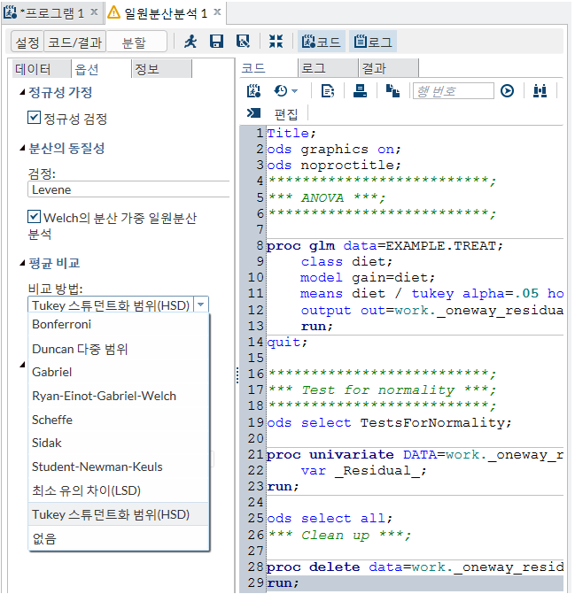Click the pane splitter dotted handle

click(237, 375)
